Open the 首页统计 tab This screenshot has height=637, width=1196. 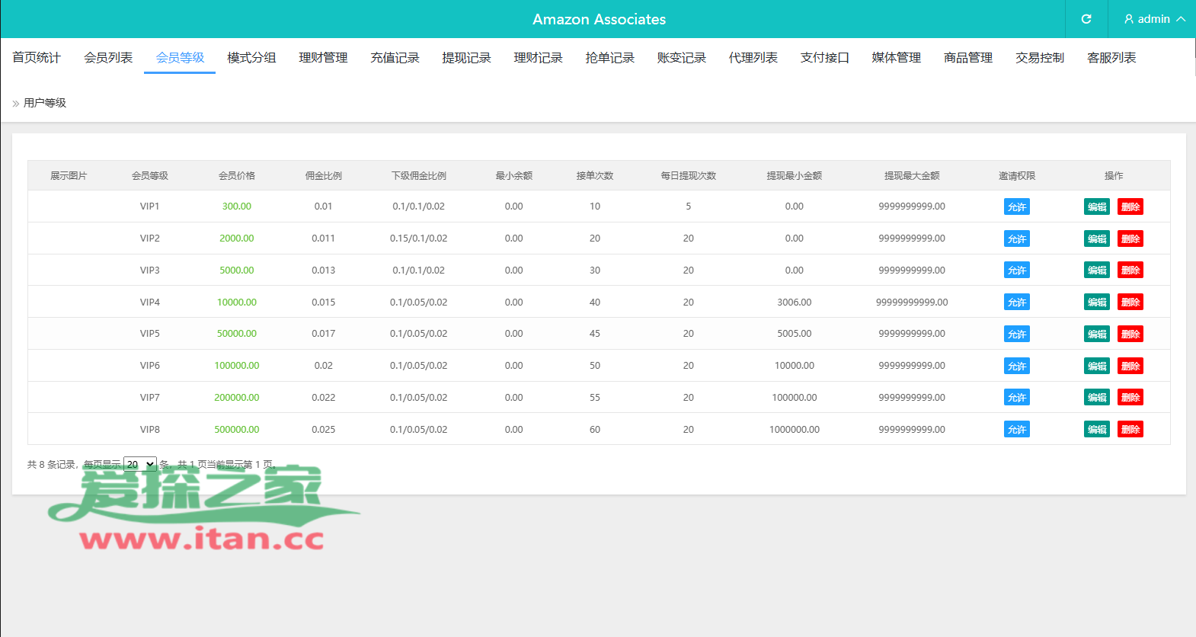click(37, 58)
